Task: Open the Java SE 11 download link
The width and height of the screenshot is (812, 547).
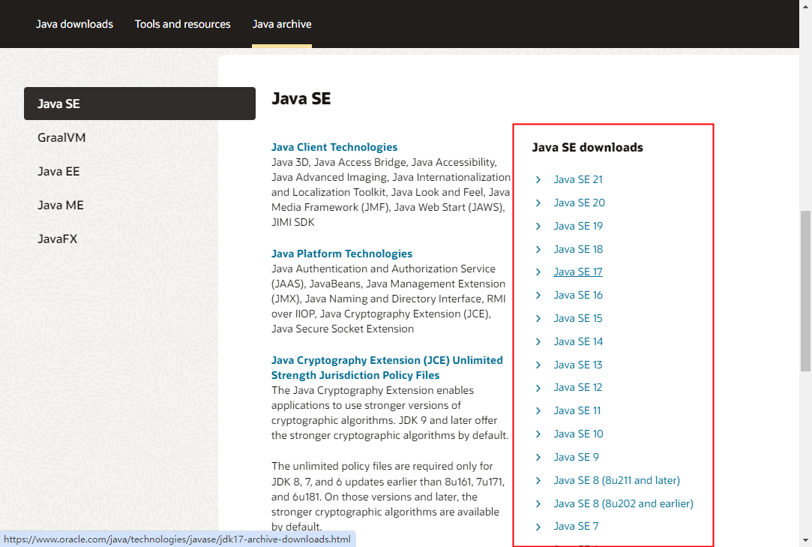Action: point(577,410)
